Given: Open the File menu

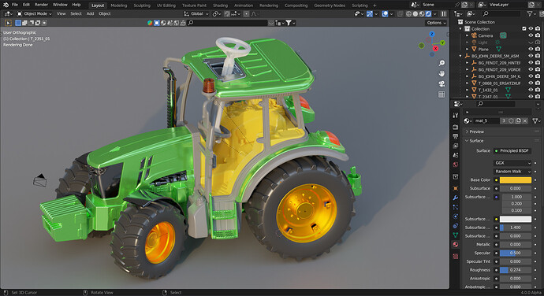Looking at the screenshot, I should pos(15,5).
